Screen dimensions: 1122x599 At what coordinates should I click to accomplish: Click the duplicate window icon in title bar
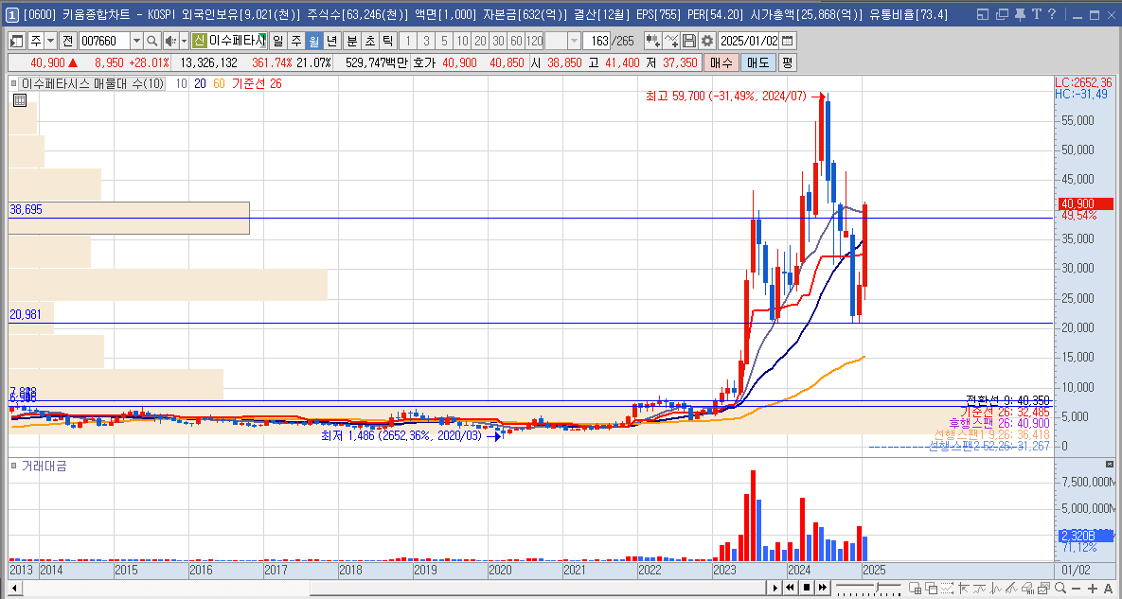coord(1002,14)
